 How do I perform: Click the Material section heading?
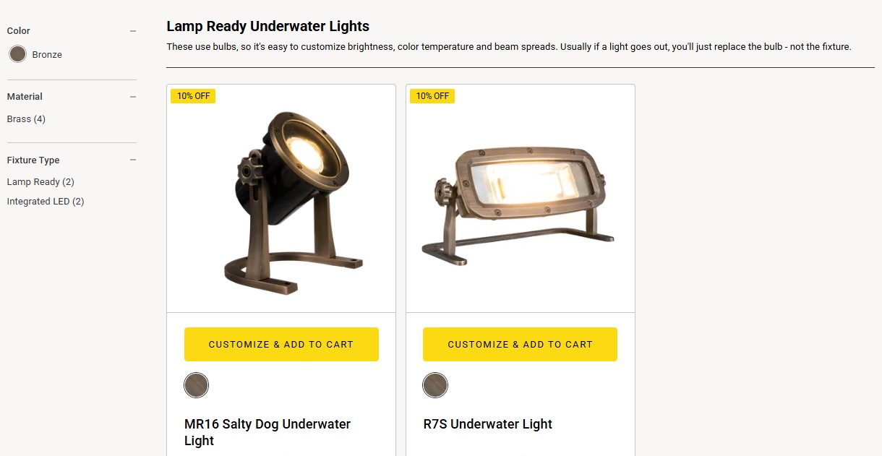(x=25, y=97)
